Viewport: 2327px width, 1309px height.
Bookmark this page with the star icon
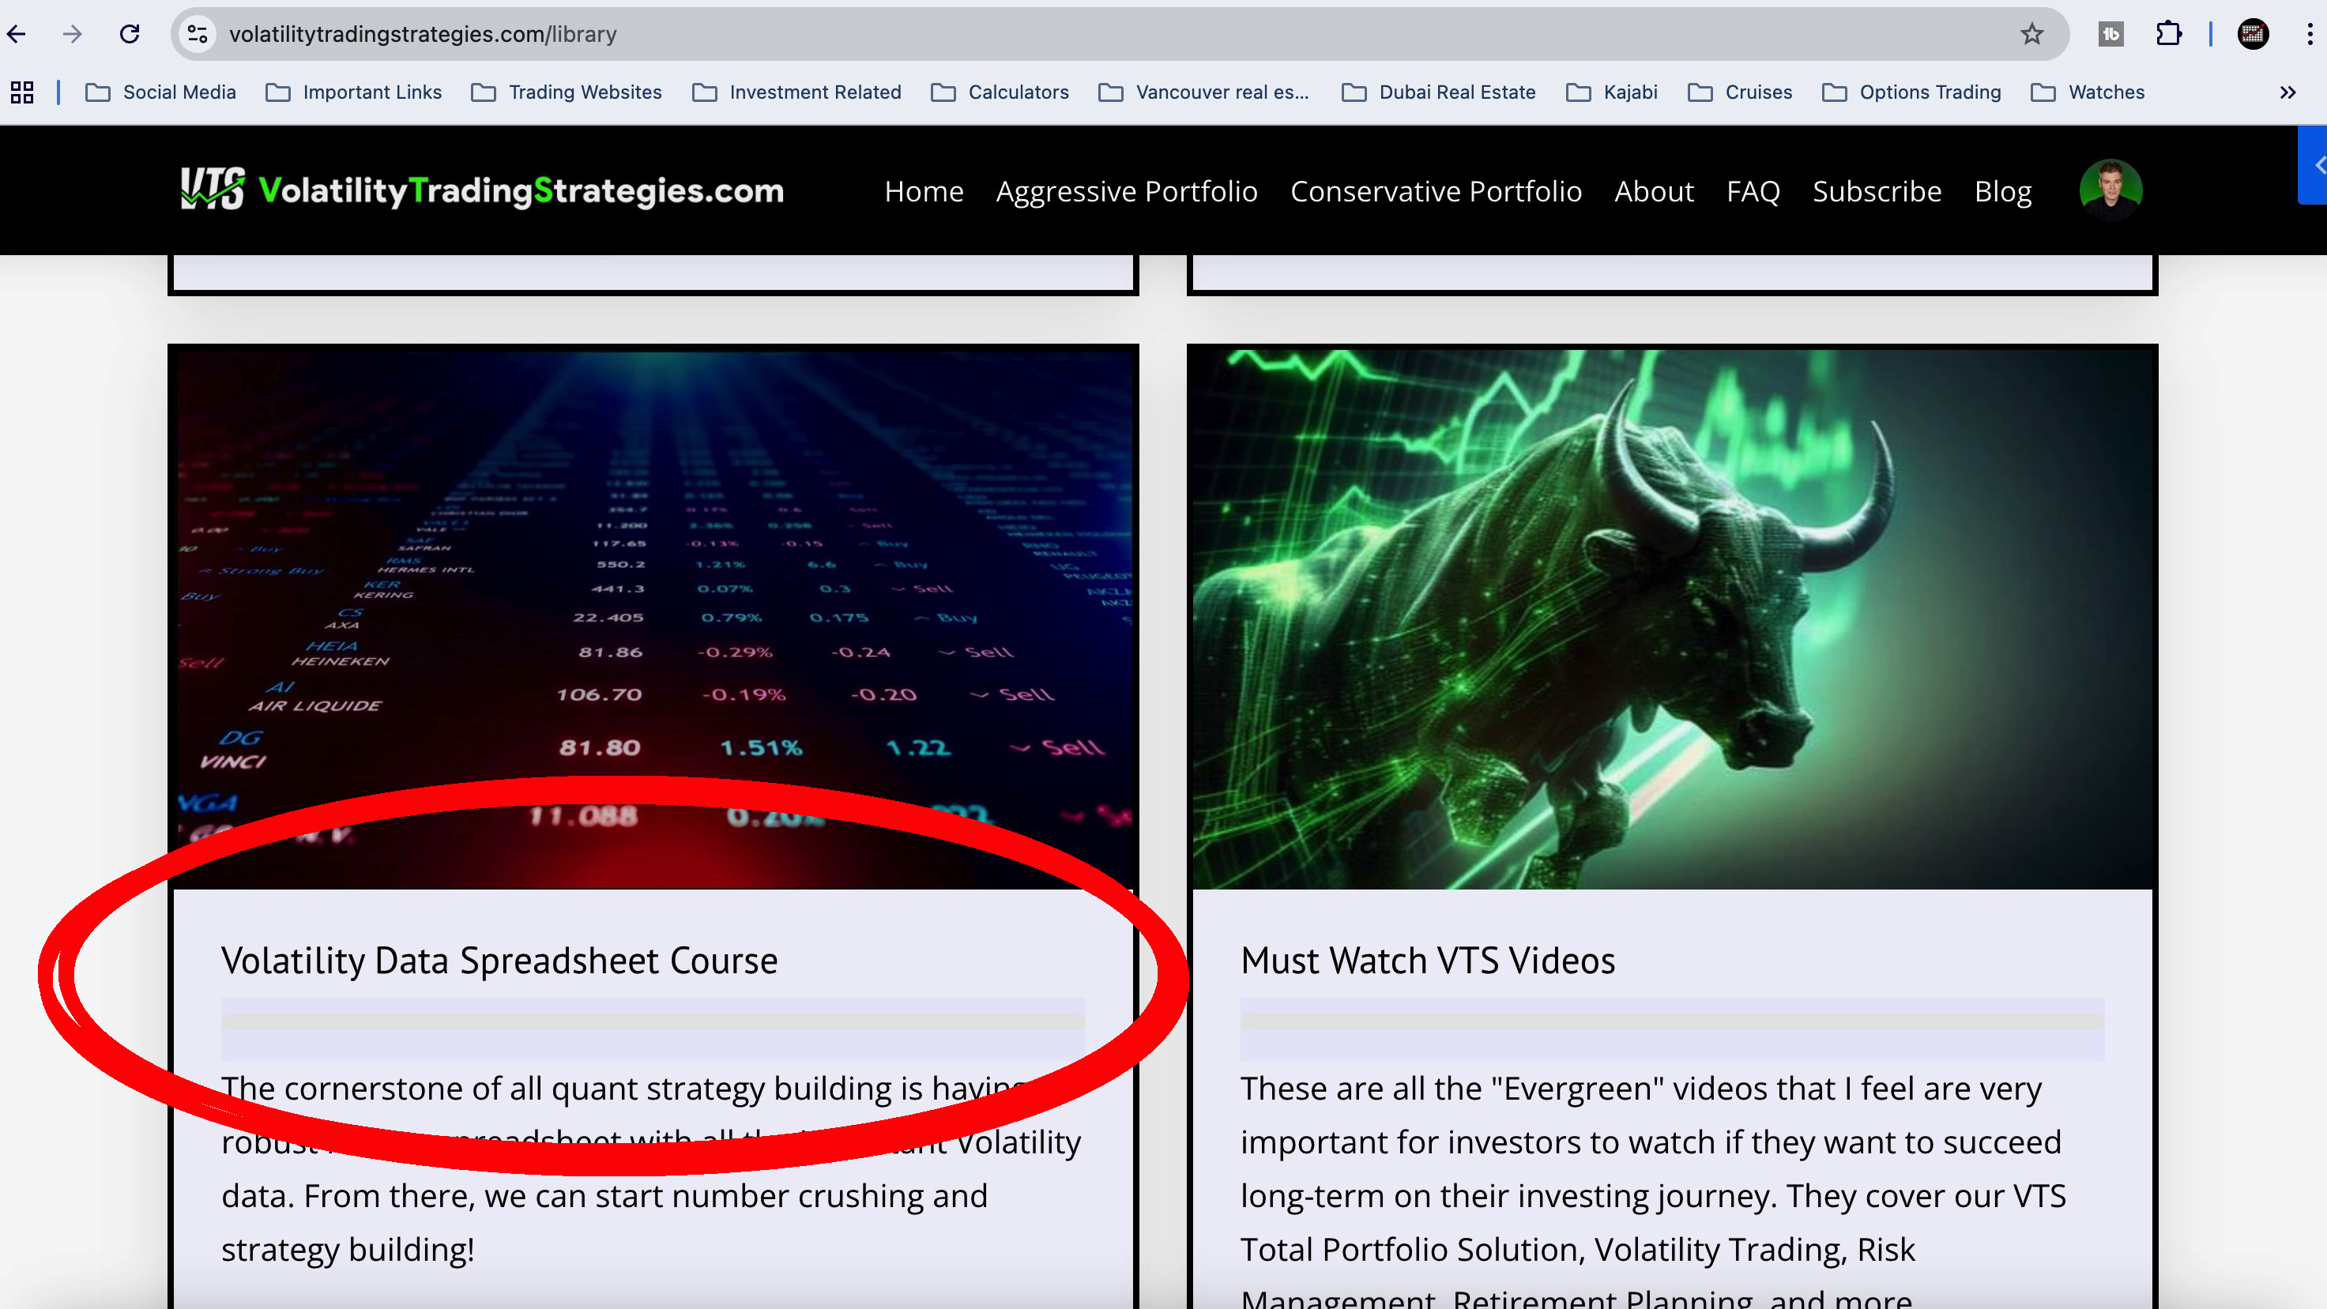tap(2031, 34)
